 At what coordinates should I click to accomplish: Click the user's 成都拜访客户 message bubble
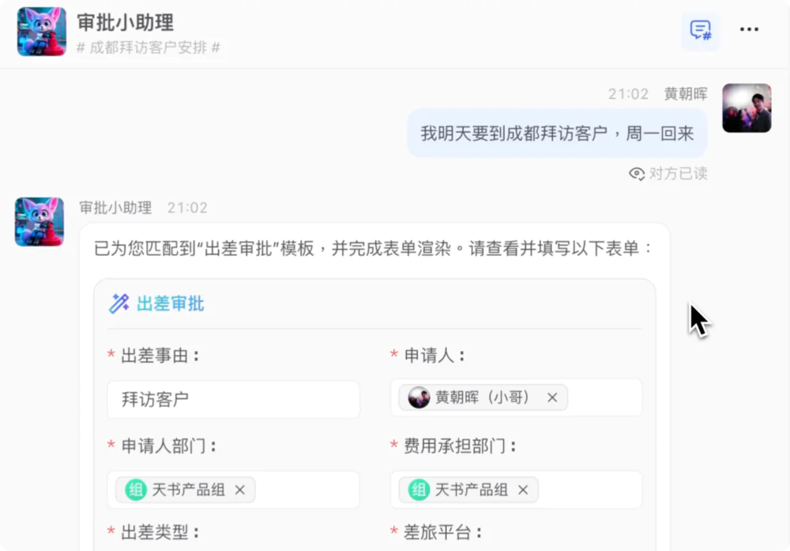556,133
